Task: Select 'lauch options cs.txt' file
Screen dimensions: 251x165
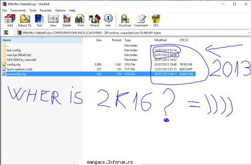Action: pos(20,69)
